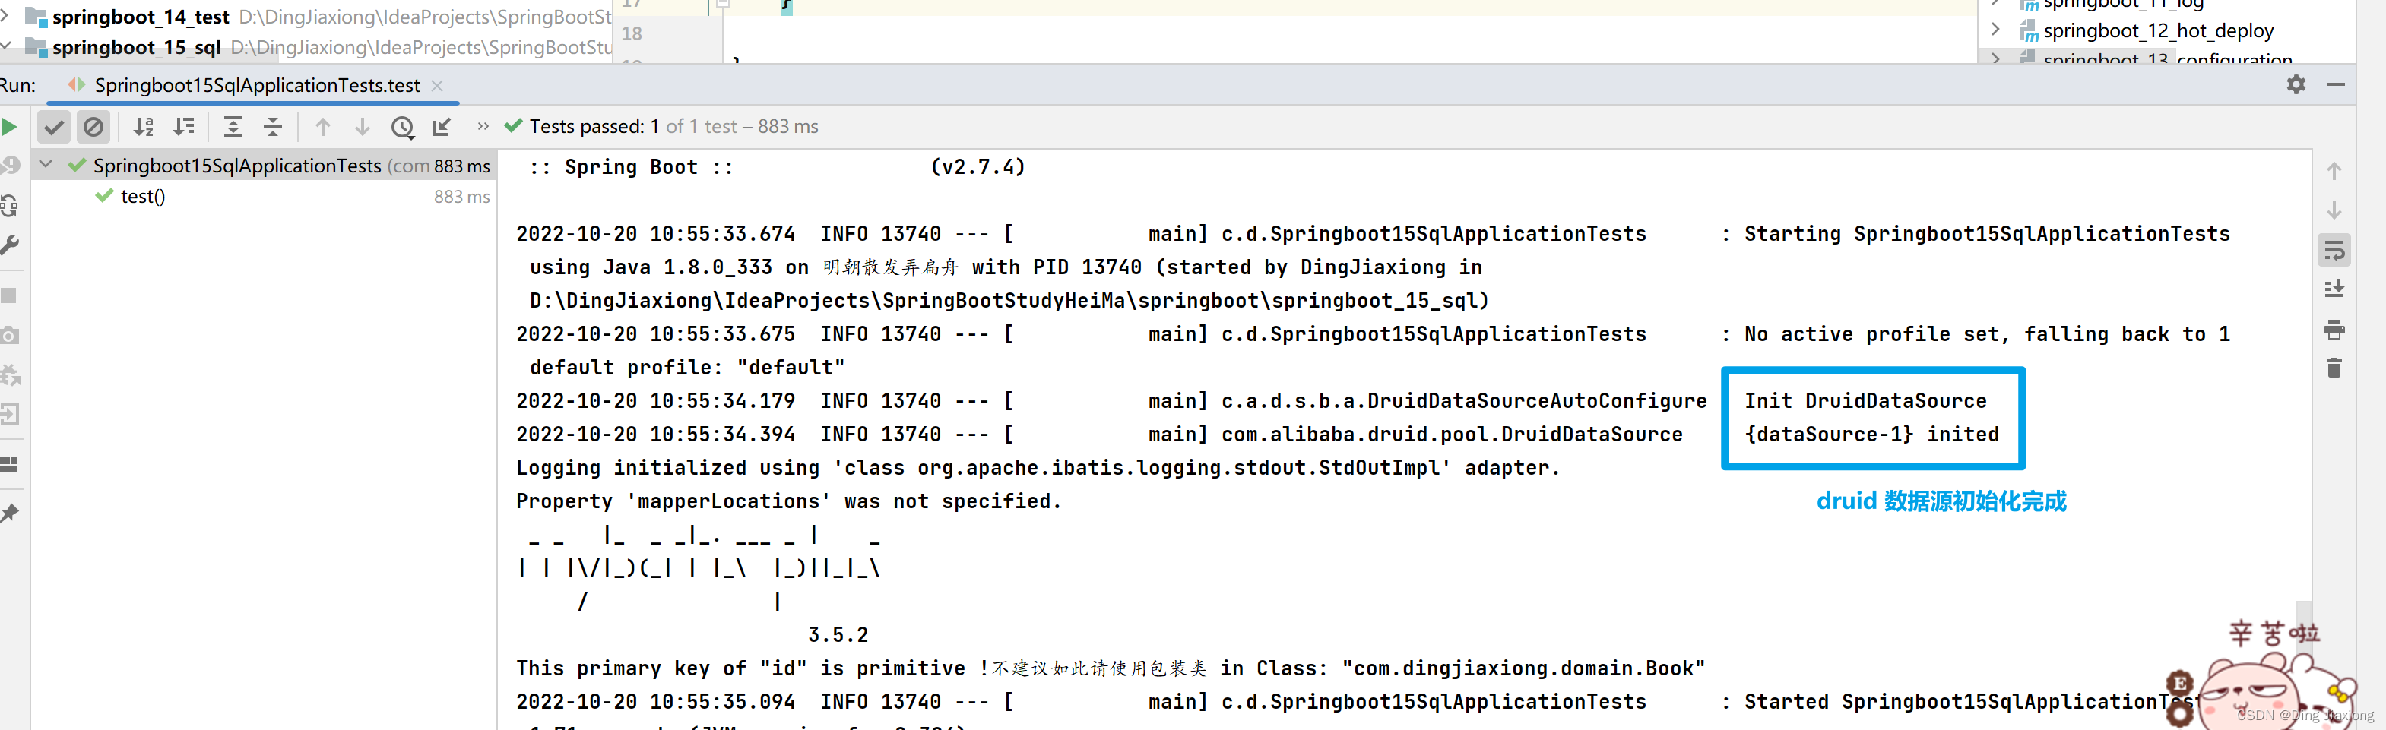Click console vertical scrollbar thumb
The width and height of the screenshot is (2386, 730).
pyautogui.click(x=2304, y=665)
